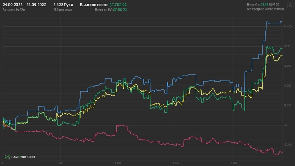Click the 2 000 hands x-axis marker
This screenshot has height=166, width=295.
tap(233, 163)
